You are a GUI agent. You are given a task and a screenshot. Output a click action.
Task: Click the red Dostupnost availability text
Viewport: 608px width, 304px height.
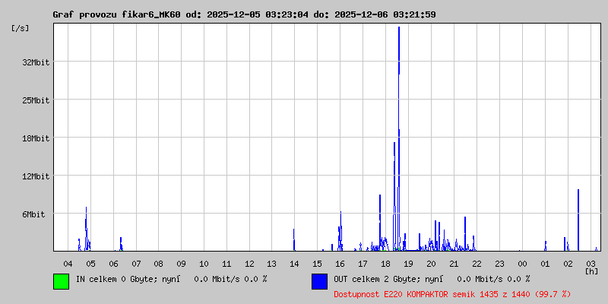coord(452,293)
